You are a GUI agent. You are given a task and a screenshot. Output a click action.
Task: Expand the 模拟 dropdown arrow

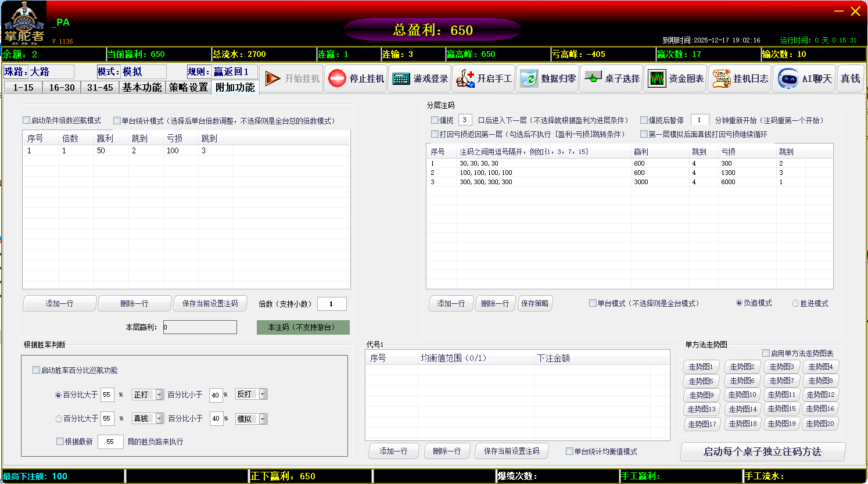click(x=263, y=419)
